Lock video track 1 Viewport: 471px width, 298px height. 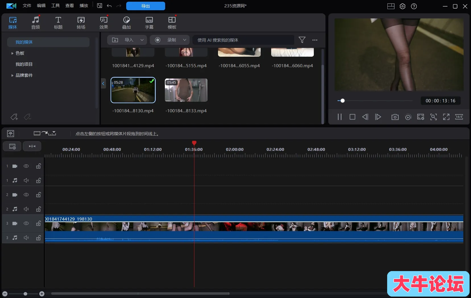(x=38, y=166)
